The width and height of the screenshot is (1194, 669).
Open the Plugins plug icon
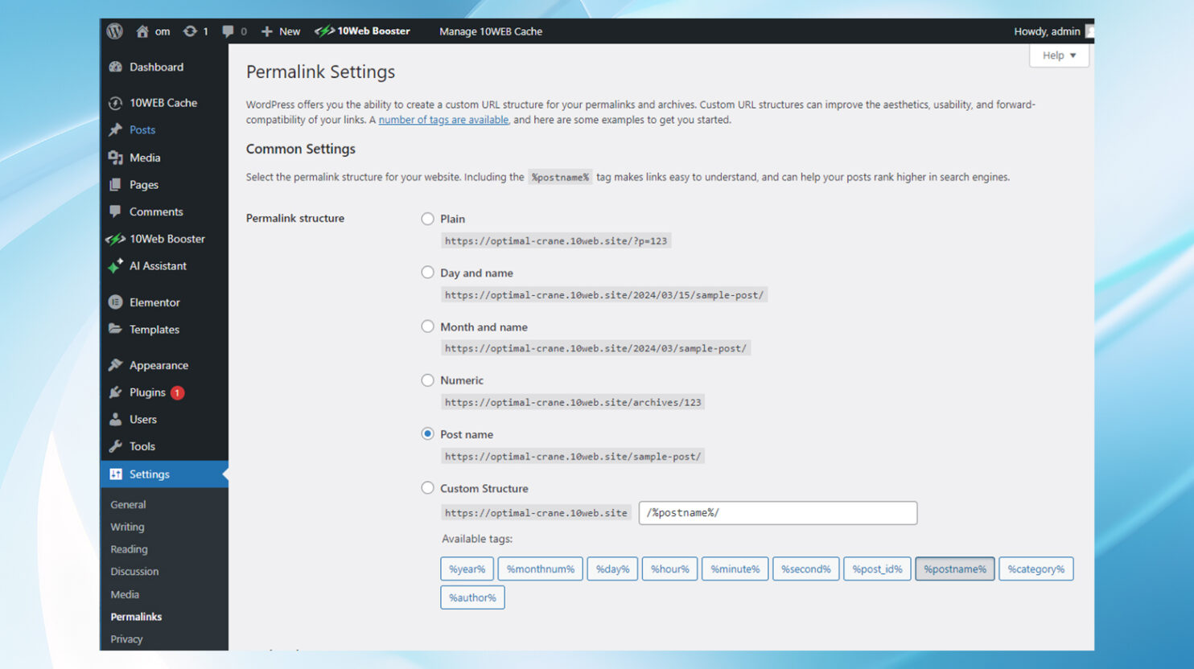coord(116,392)
